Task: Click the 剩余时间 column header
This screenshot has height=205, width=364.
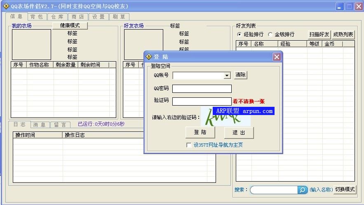Action: point(94,65)
